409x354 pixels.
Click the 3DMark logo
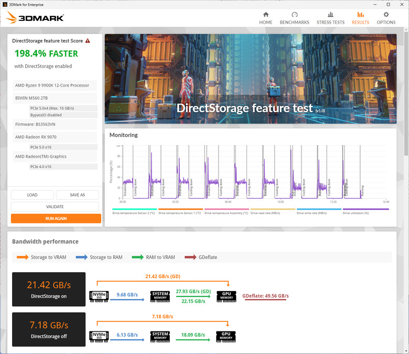point(35,18)
